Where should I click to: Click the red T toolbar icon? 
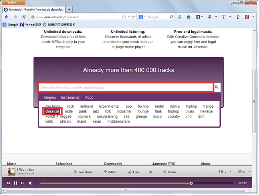(x=224, y=17)
